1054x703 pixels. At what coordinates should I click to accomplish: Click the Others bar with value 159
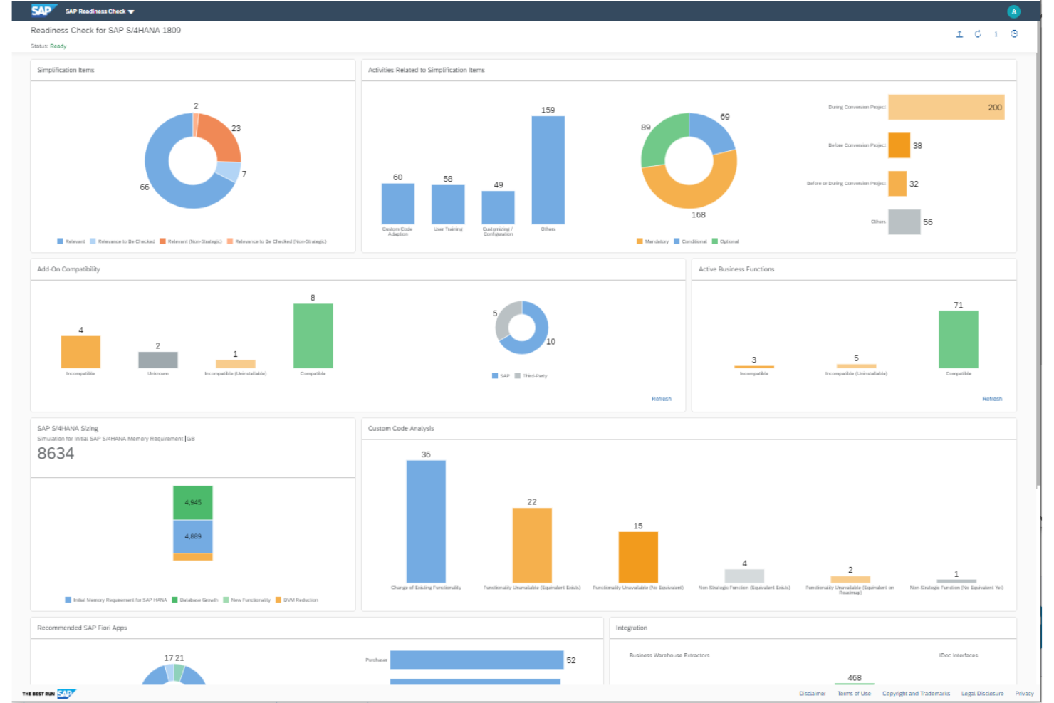pos(548,170)
